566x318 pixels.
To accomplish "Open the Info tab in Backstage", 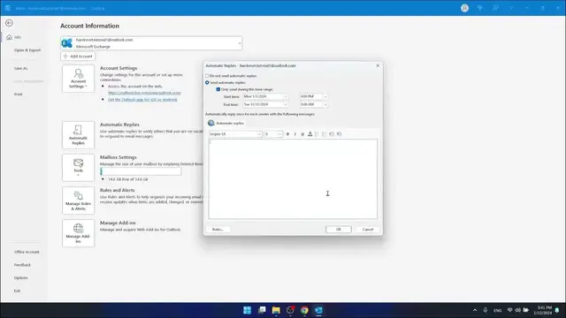I will (x=18, y=37).
